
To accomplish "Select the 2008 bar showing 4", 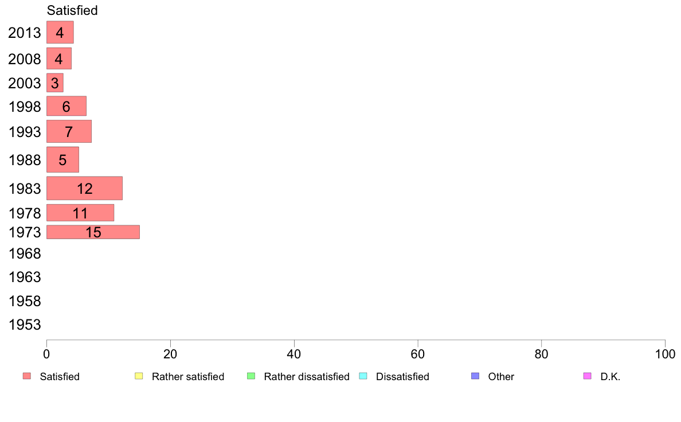I will coord(58,58).
